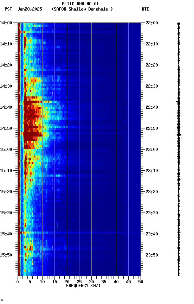Select the date label Jan20,2025

point(30,9)
